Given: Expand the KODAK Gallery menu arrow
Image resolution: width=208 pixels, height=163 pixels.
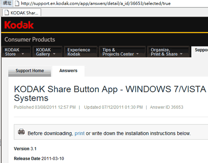Looking at the screenshot, I should (54, 54).
